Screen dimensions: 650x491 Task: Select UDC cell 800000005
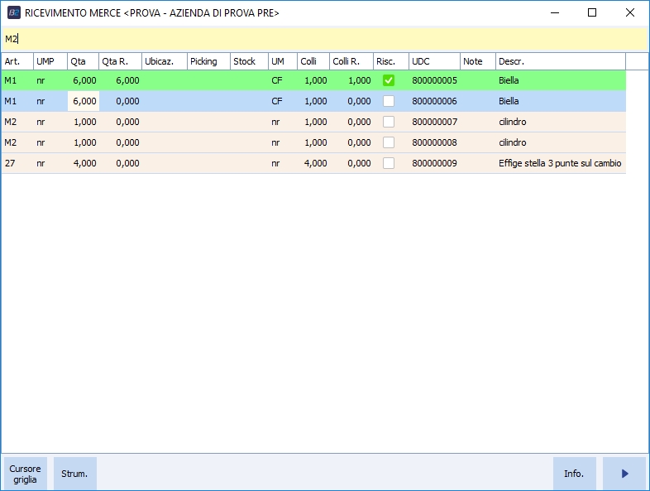pos(434,80)
